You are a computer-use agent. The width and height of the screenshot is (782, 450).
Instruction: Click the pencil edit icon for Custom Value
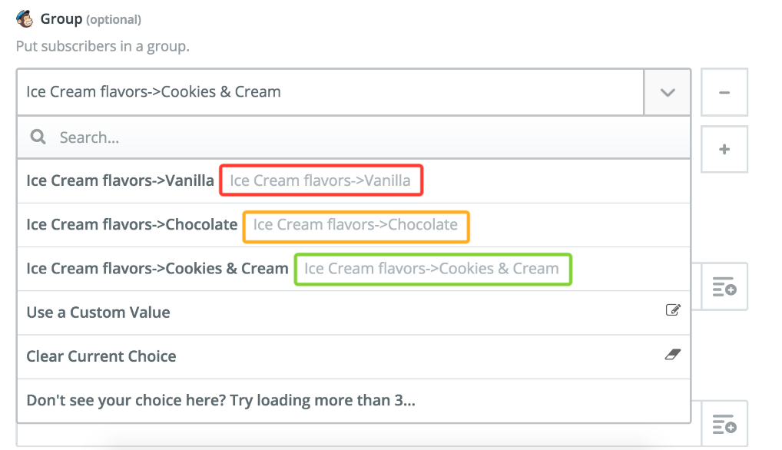pyautogui.click(x=673, y=310)
